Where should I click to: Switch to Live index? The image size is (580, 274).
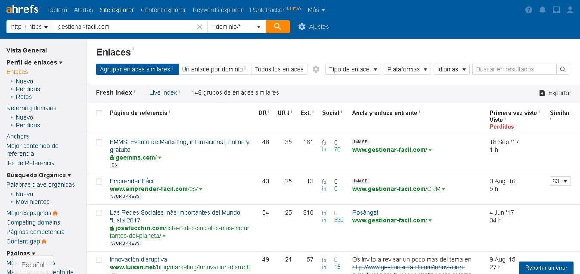163,92
